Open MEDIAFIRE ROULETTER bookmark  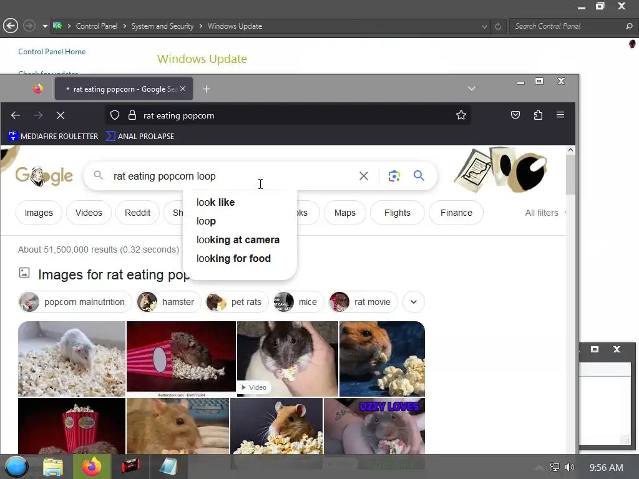point(54,136)
